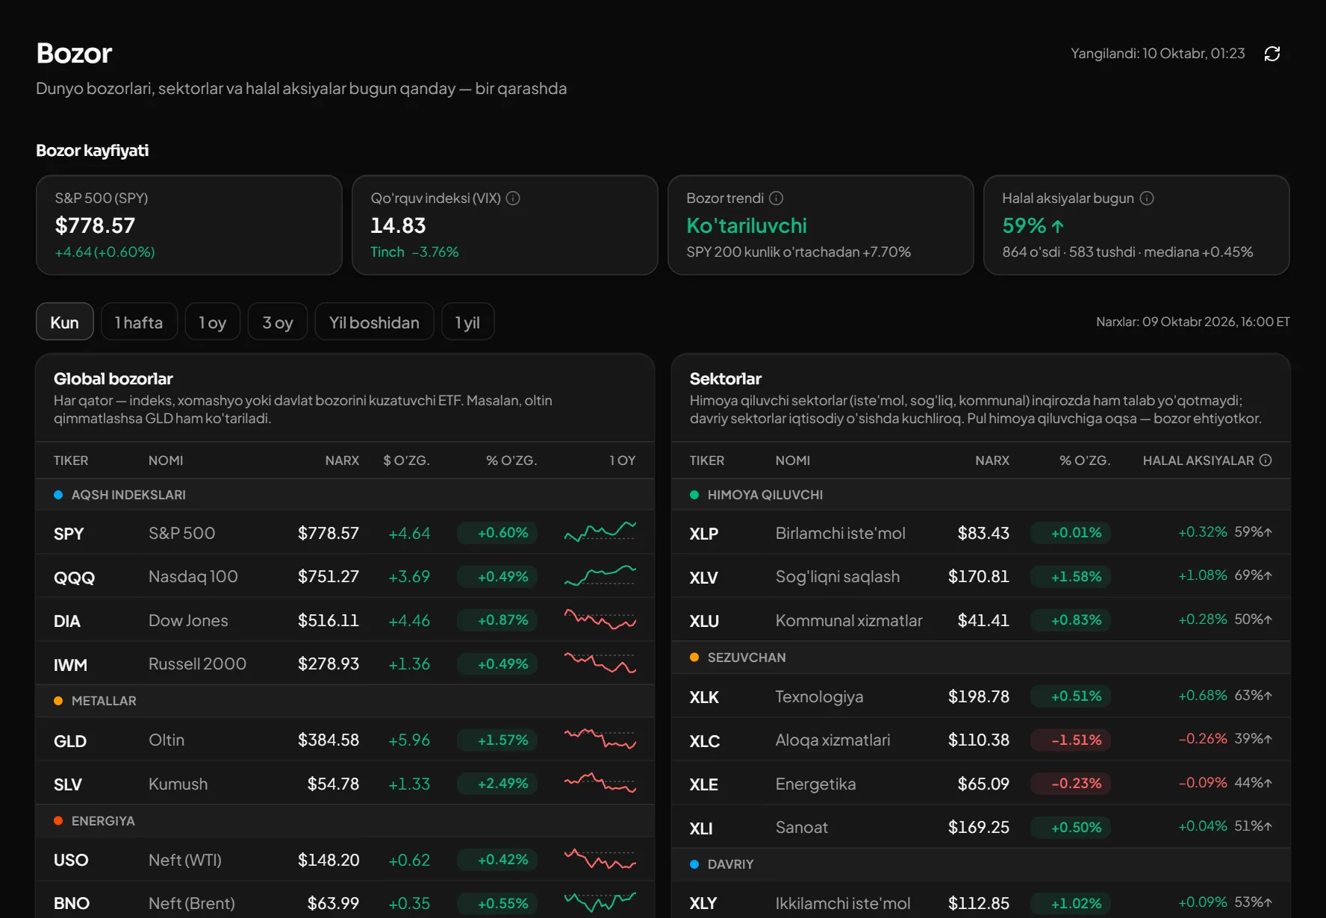Click the METALLAR group header
The height and width of the screenshot is (918, 1326).
345,701
